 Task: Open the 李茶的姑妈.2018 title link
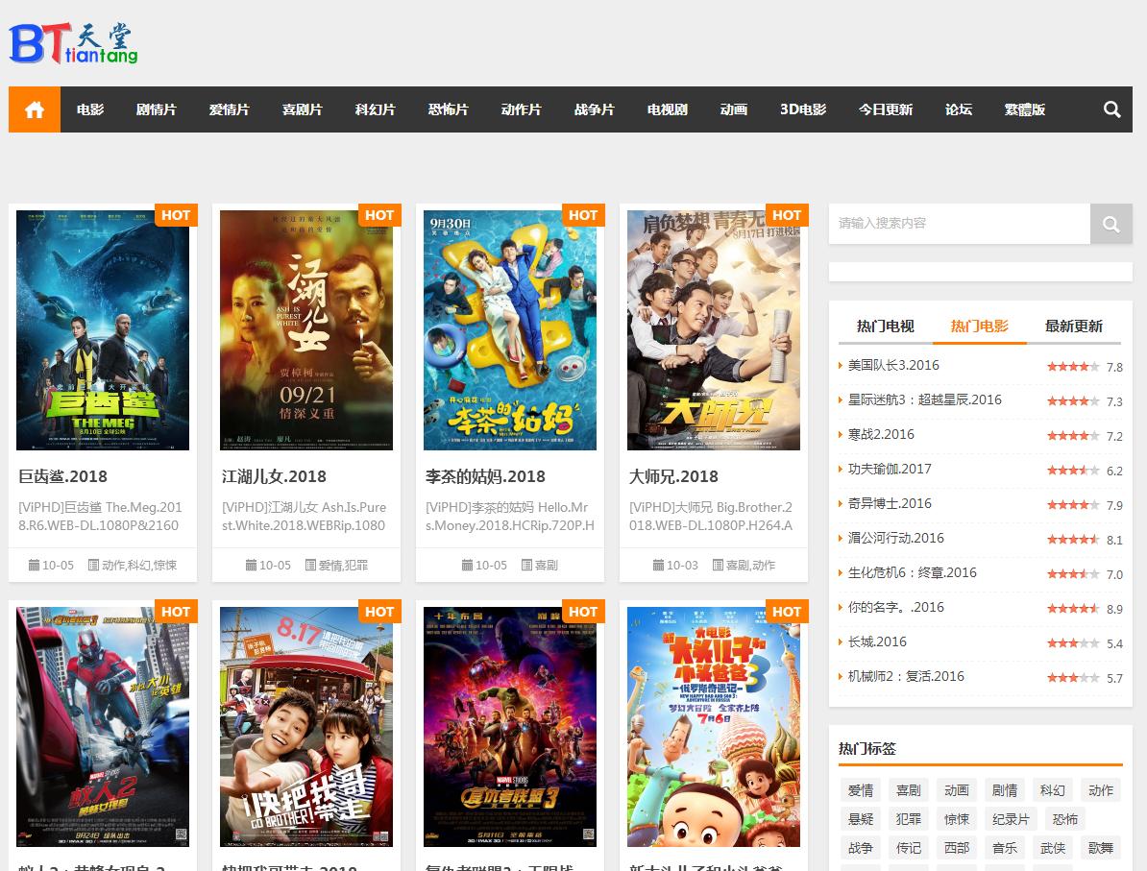click(x=486, y=477)
